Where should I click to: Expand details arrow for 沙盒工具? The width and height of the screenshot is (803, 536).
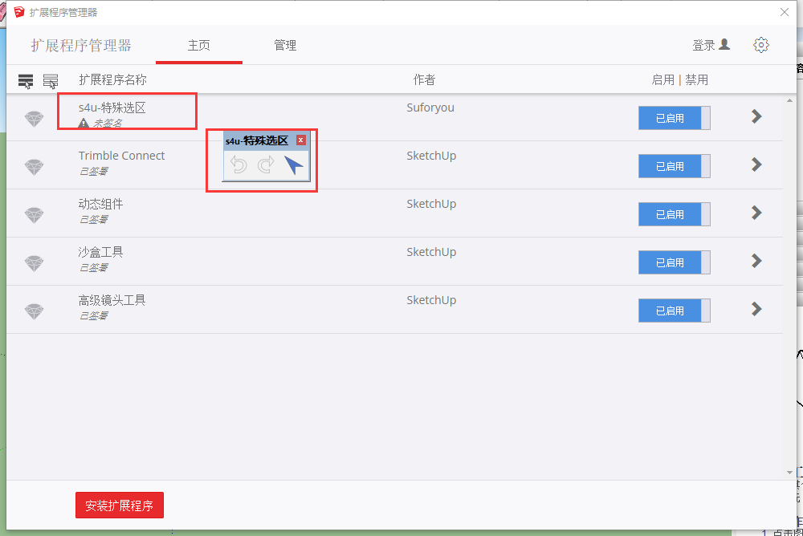click(756, 261)
